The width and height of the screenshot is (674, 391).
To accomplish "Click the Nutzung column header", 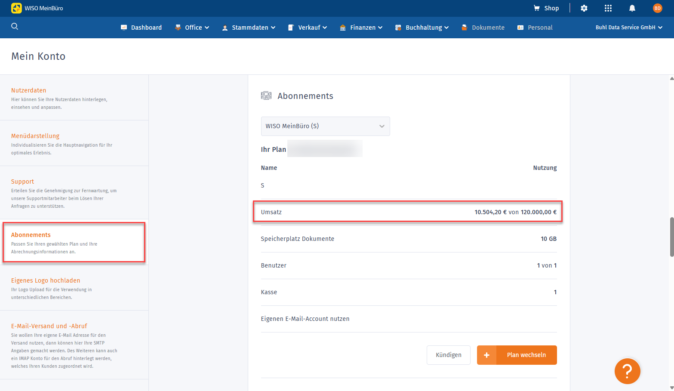I will point(545,168).
